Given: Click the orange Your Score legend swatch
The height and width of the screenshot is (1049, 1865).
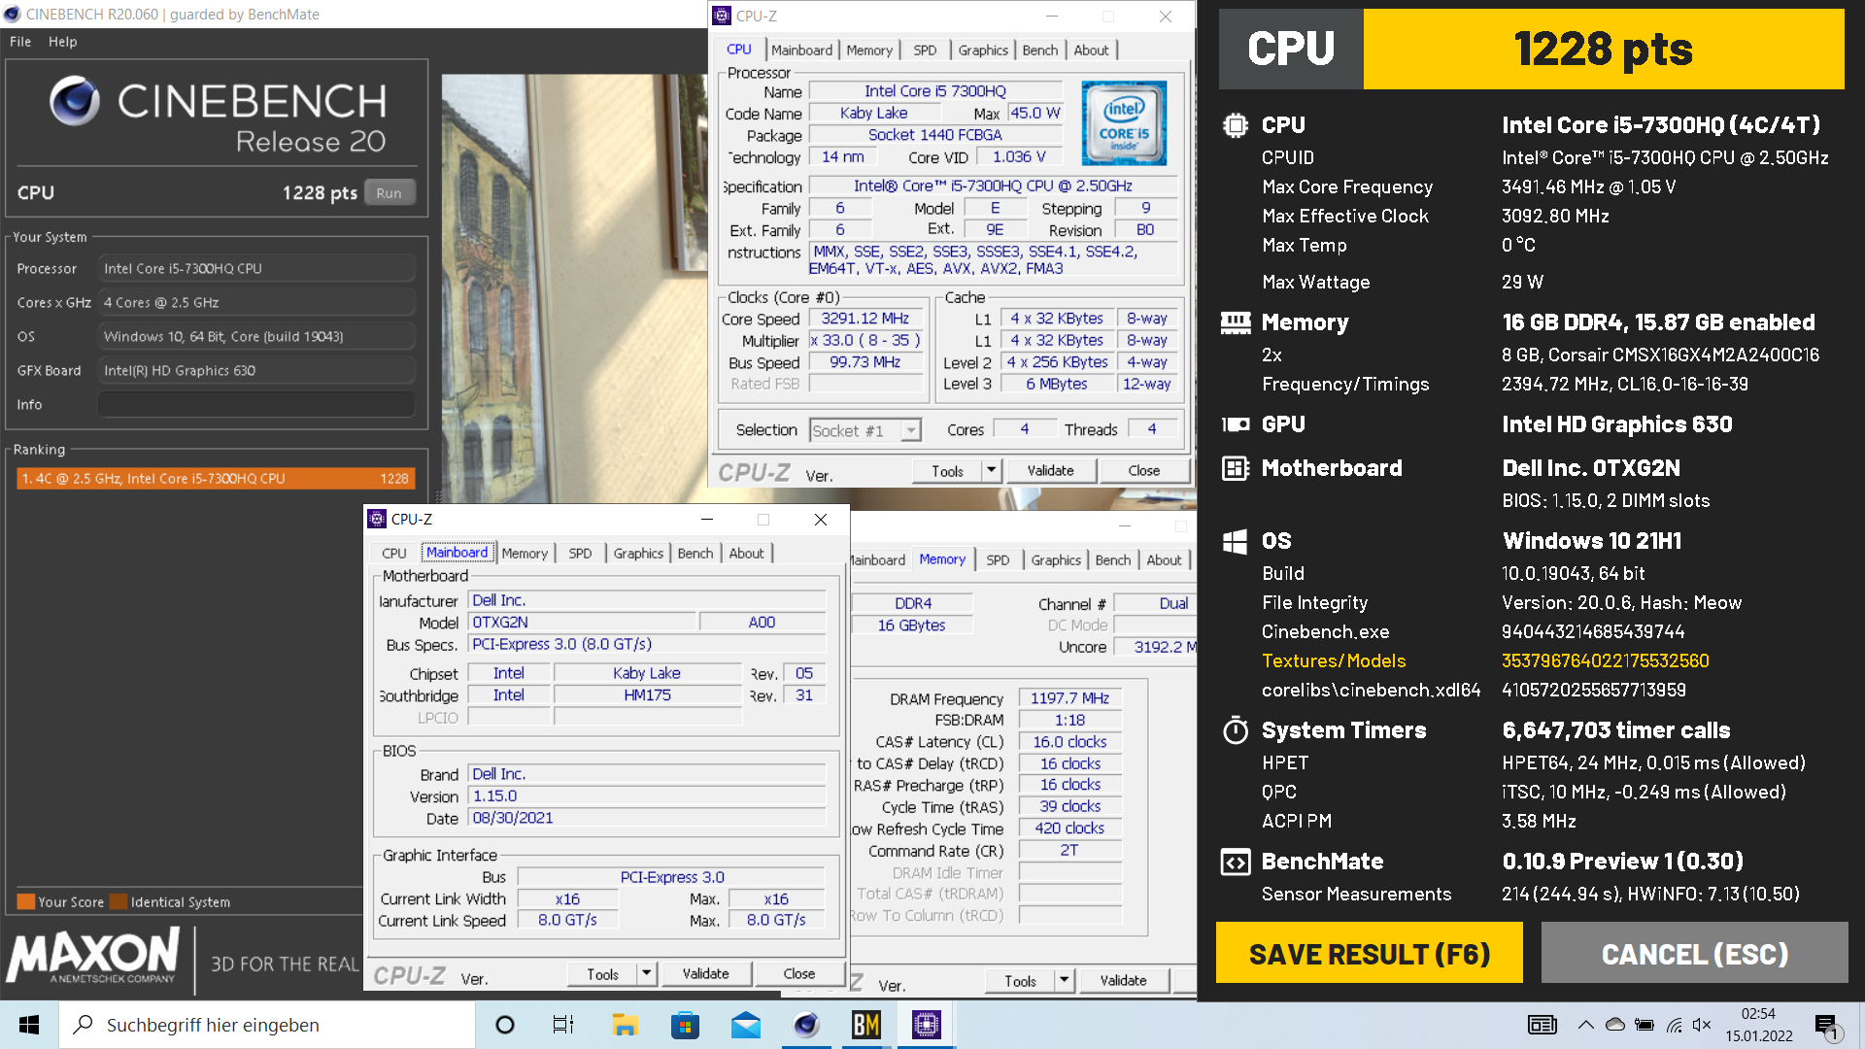Looking at the screenshot, I should click(26, 901).
